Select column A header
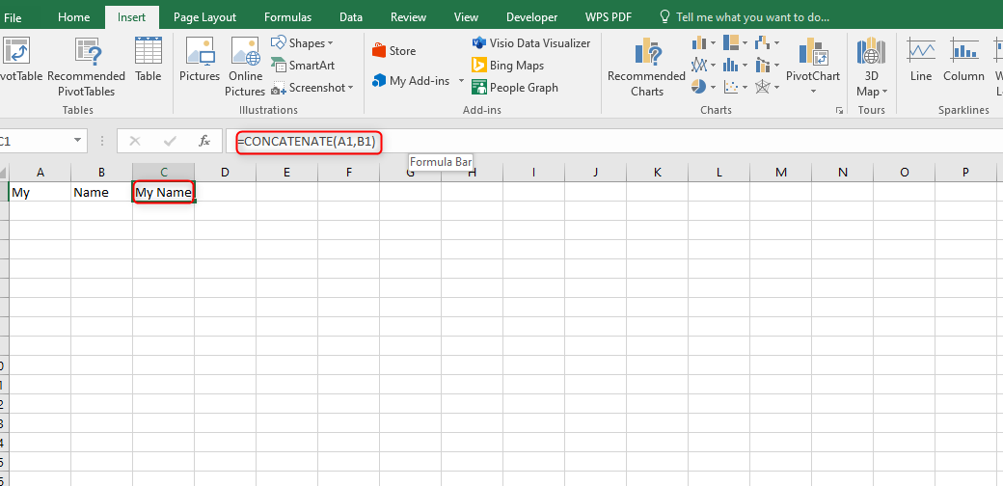The height and width of the screenshot is (486, 1003). [x=40, y=172]
